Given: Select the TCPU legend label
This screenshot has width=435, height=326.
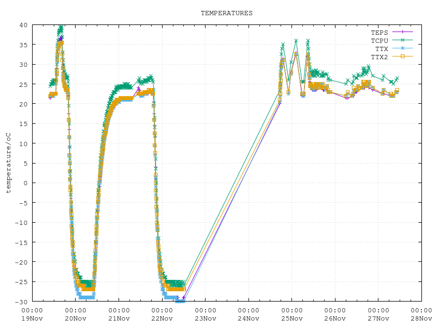Looking at the screenshot, I should click(380, 41).
